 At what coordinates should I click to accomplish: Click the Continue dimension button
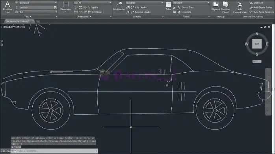tap(95, 12)
